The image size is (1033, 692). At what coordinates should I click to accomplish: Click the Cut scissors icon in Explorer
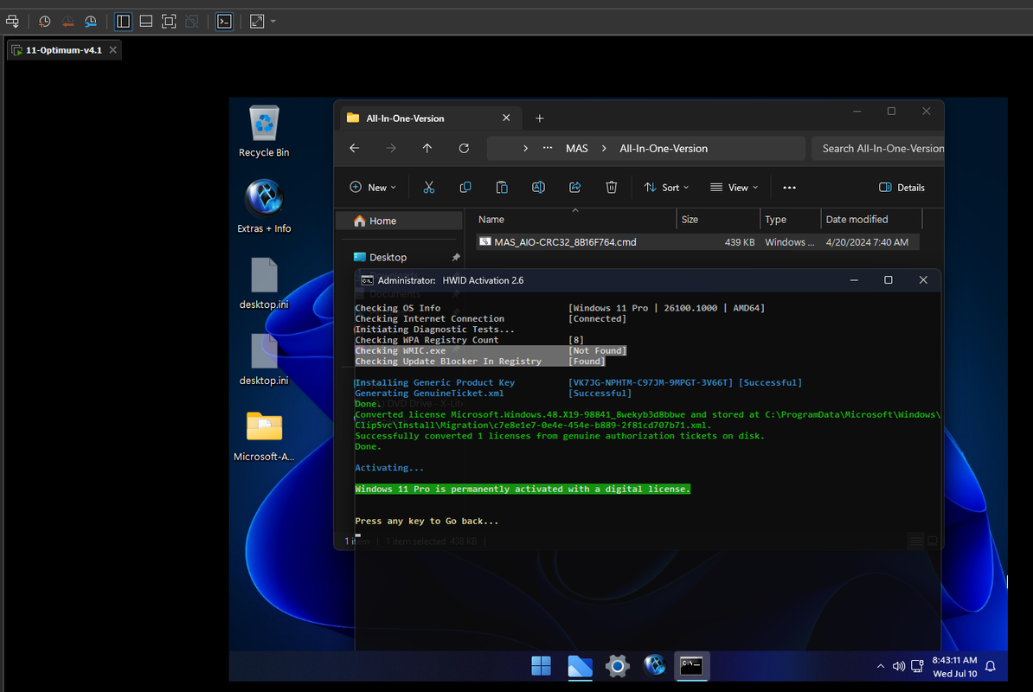point(428,187)
